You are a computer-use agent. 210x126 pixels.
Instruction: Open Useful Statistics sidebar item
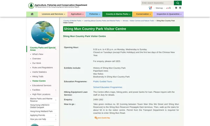39,72
